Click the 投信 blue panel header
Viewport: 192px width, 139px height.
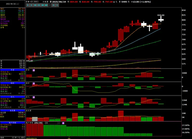[x=12, y=83]
